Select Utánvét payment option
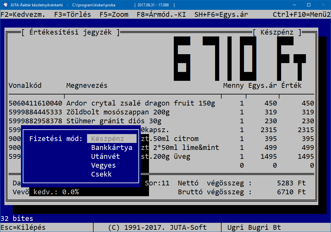The height and width of the screenshot is (232, 331). tap(105, 156)
